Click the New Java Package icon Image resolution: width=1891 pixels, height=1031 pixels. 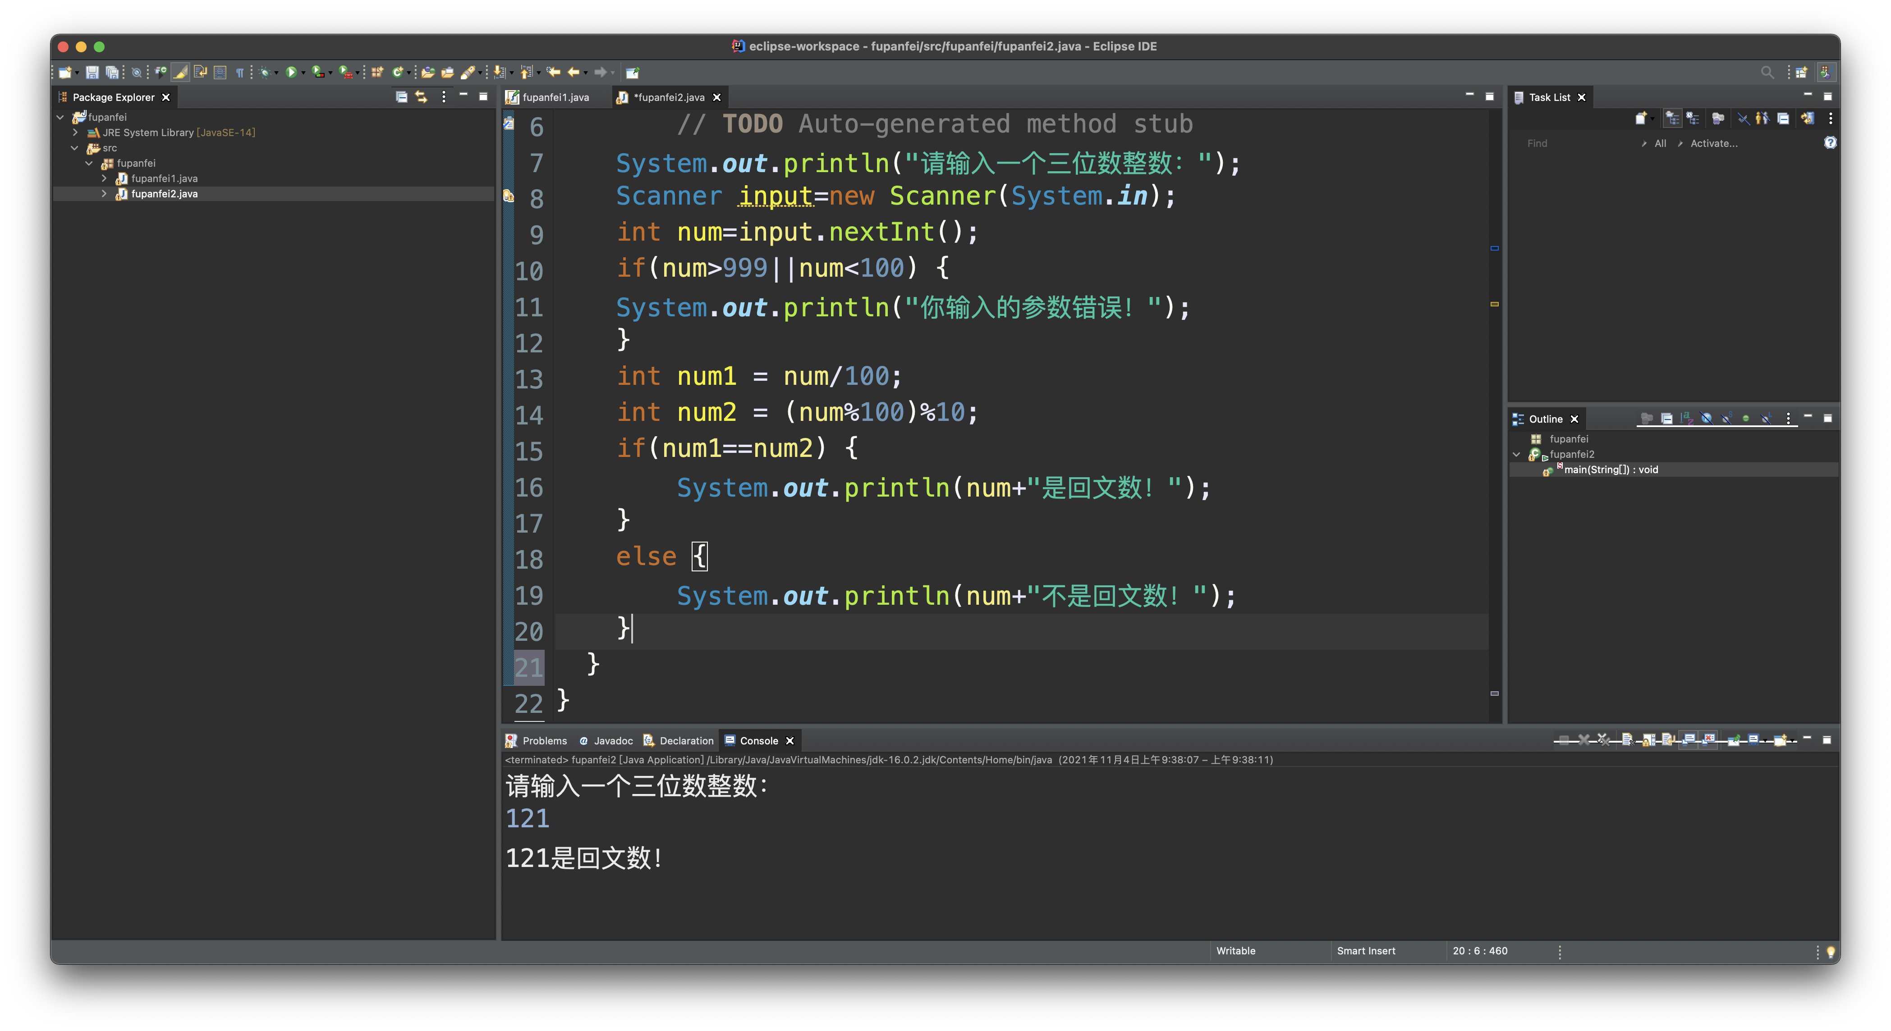coord(377,72)
